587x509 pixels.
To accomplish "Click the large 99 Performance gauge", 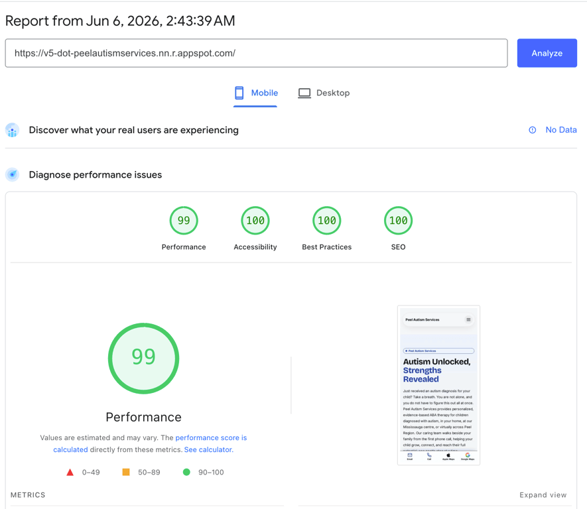I will (143, 359).
